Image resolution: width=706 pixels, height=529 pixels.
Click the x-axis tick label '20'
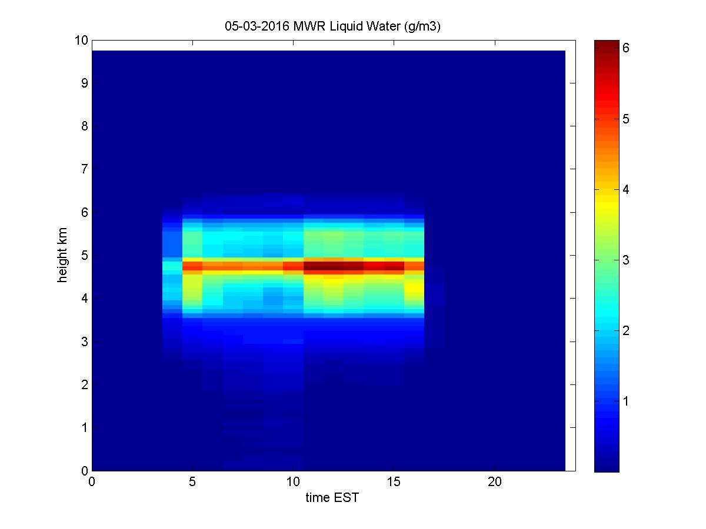(495, 481)
